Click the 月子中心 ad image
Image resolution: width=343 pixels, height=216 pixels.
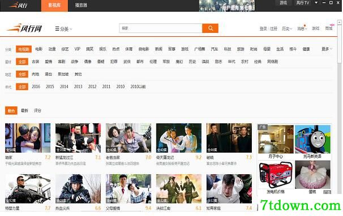click(276, 139)
